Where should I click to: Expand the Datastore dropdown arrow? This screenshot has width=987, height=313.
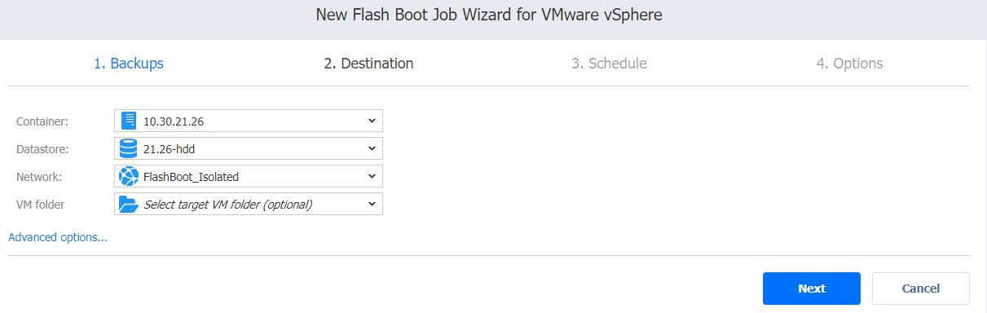(372, 148)
